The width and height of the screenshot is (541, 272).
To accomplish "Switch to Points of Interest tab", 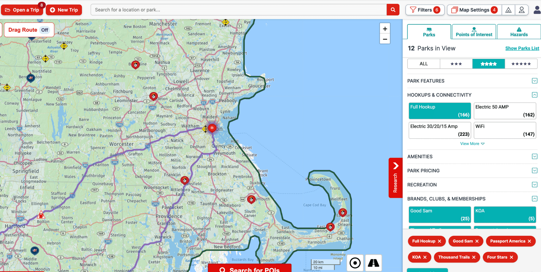I will click(x=474, y=32).
